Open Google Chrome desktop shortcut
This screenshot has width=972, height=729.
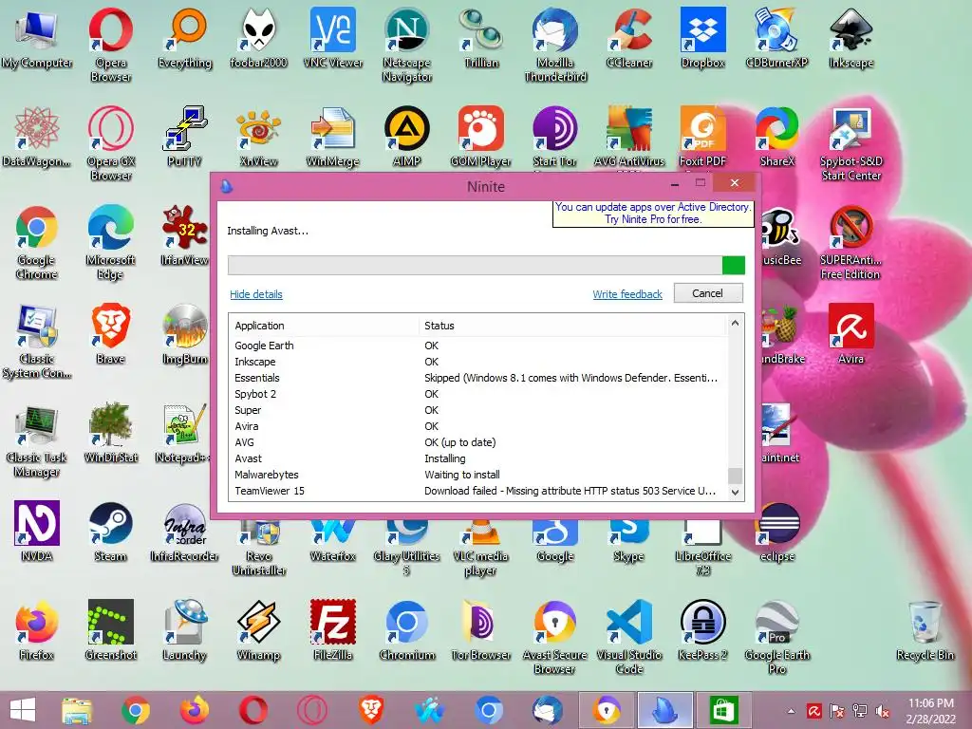click(x=37, y=242)
